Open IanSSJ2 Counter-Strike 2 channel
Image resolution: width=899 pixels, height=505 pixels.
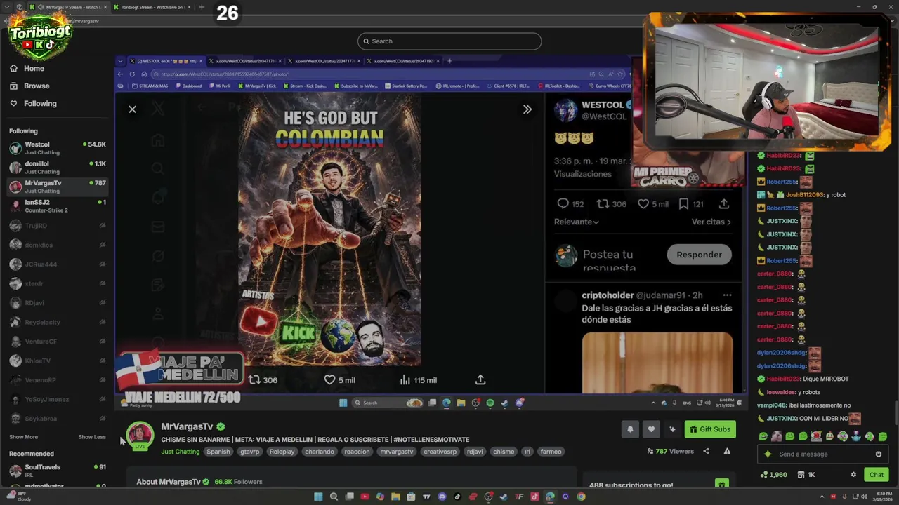point(58,206)
